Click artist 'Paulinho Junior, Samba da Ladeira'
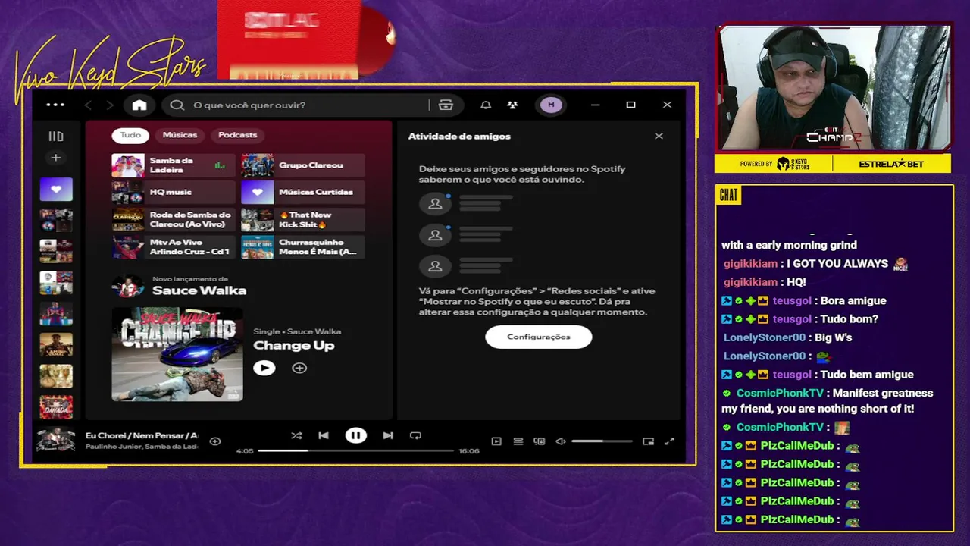The image size is (970, 546). (142, 447)
